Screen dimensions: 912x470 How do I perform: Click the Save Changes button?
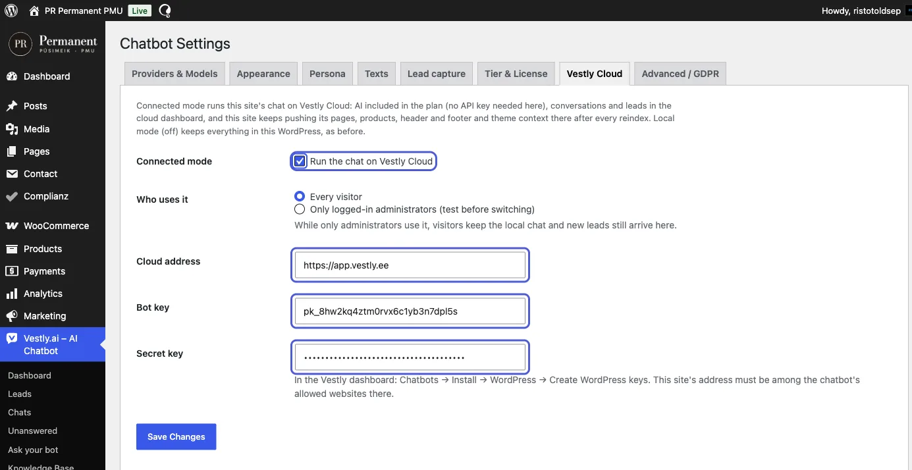176,436
